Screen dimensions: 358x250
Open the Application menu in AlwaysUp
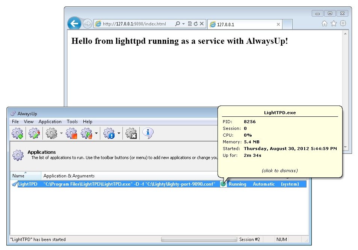pos(50,122)
